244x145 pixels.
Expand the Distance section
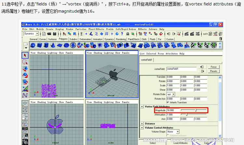[x=142, y=124]
